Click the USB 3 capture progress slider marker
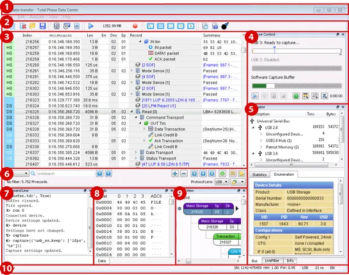The width and height of the screenshot is (349, 275). [x=275, y=50]
